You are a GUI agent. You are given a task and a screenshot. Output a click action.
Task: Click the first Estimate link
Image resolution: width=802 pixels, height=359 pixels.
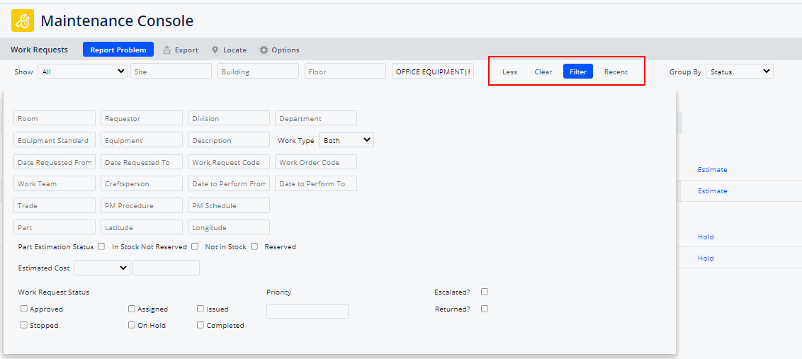712,170
